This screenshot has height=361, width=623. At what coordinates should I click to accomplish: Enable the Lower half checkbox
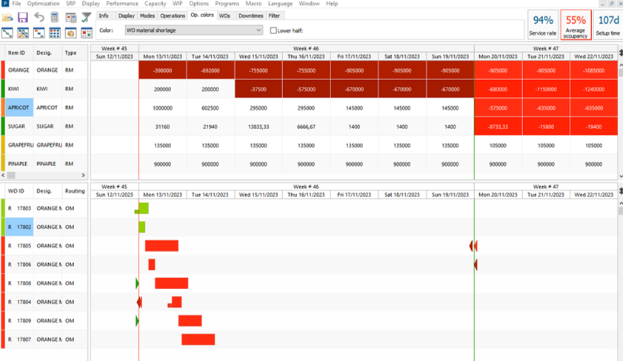pos(273,30)
